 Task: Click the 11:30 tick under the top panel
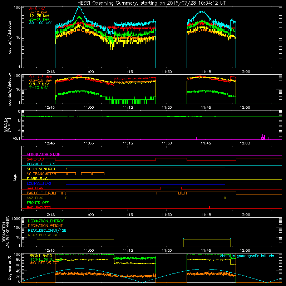pyautogui.click(x=167, y=72)
